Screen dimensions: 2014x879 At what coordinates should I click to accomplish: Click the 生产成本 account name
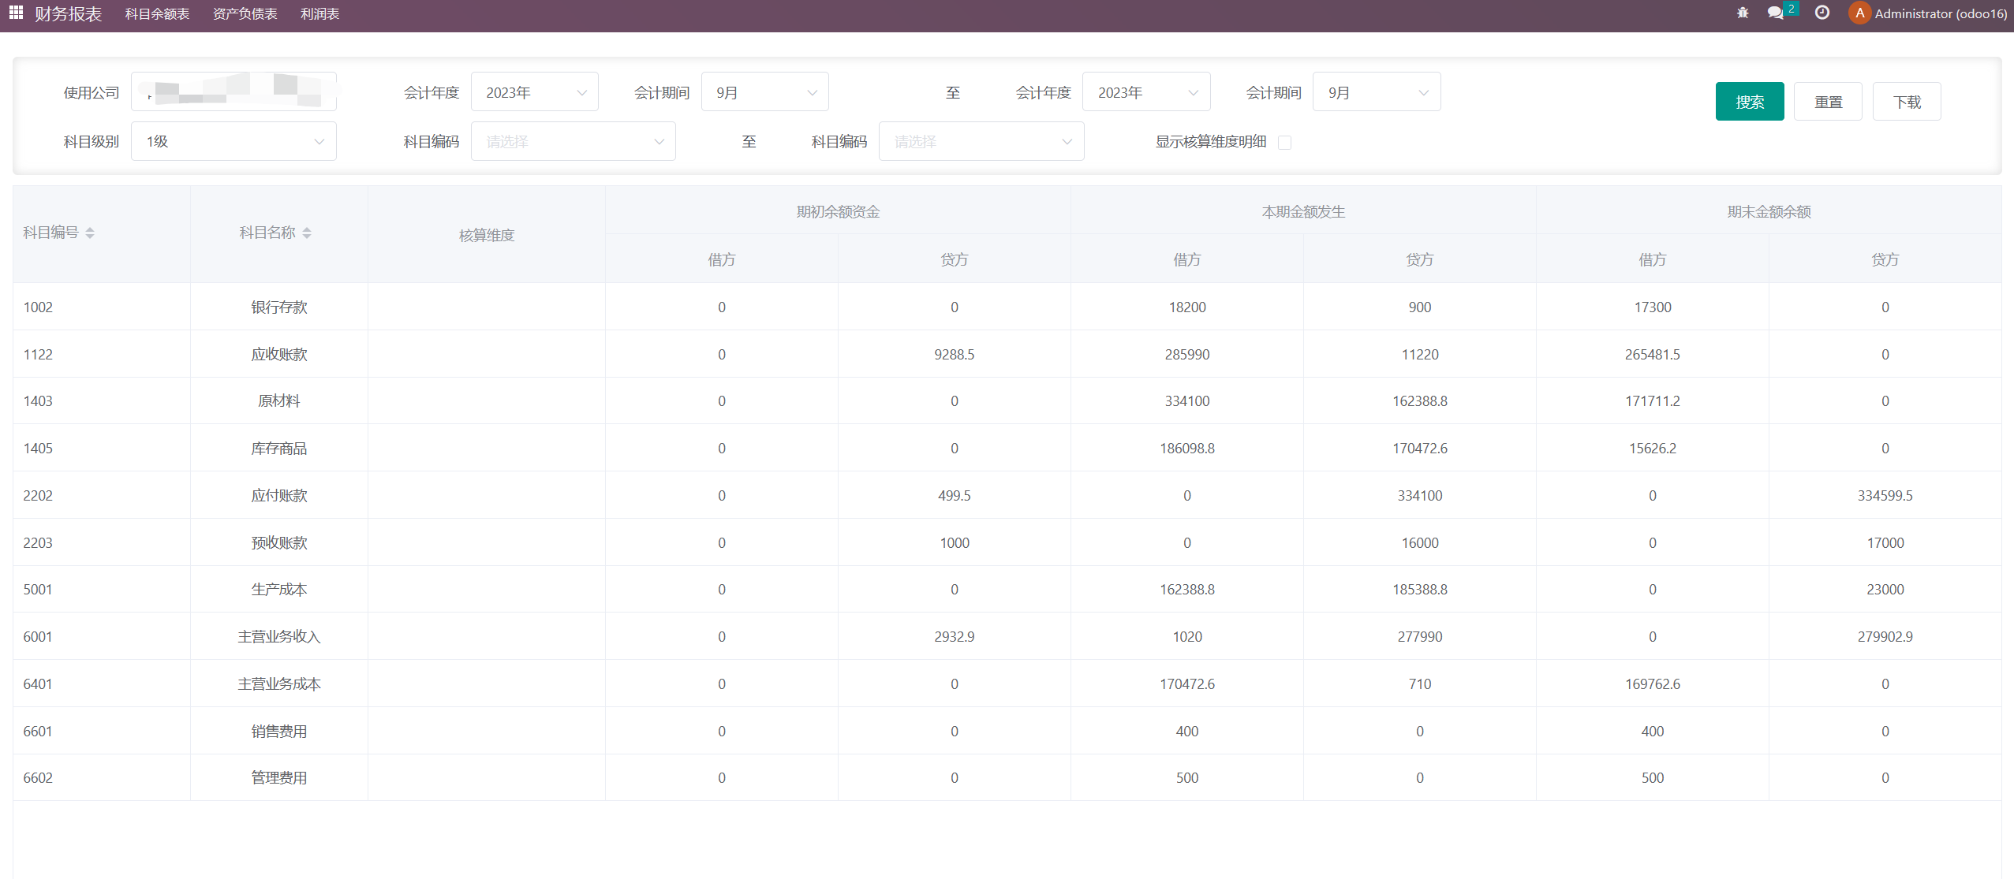coord(279,589)
